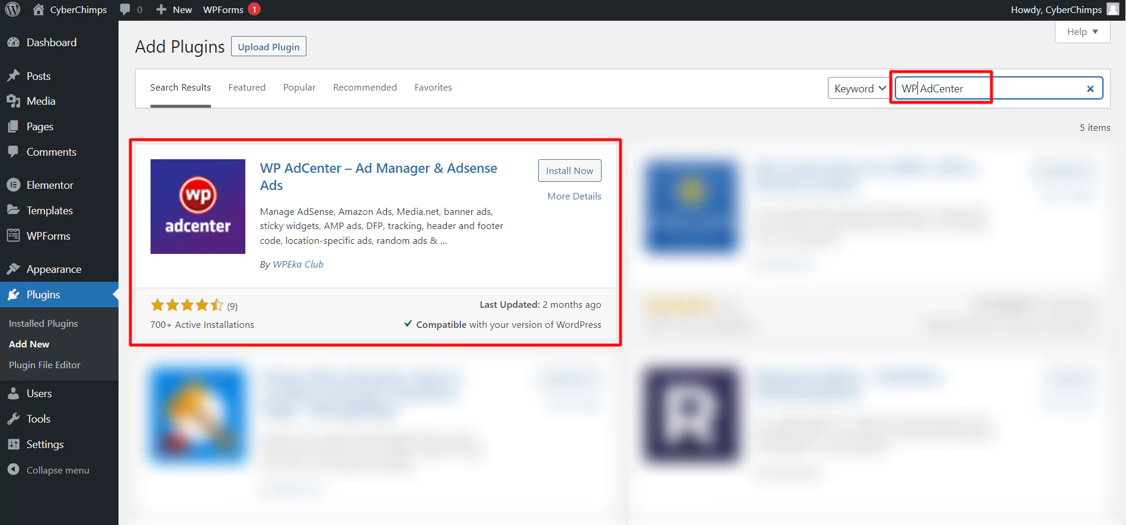The height and width of the screenshot is (525, 1126).
Task: Open Plugin File Editor submenu item
Action: click(x=44, y=365)
